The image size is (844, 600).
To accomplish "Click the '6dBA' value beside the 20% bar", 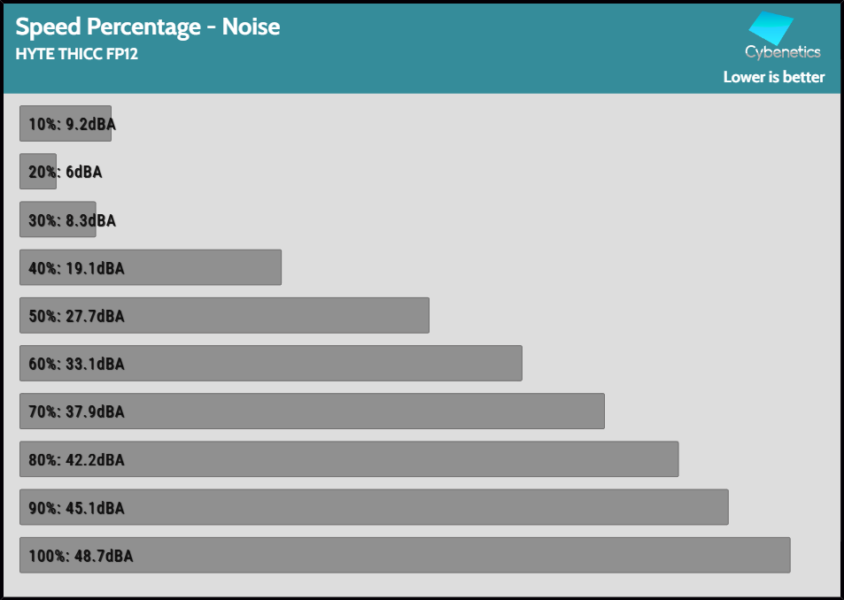I will [84, 173].
